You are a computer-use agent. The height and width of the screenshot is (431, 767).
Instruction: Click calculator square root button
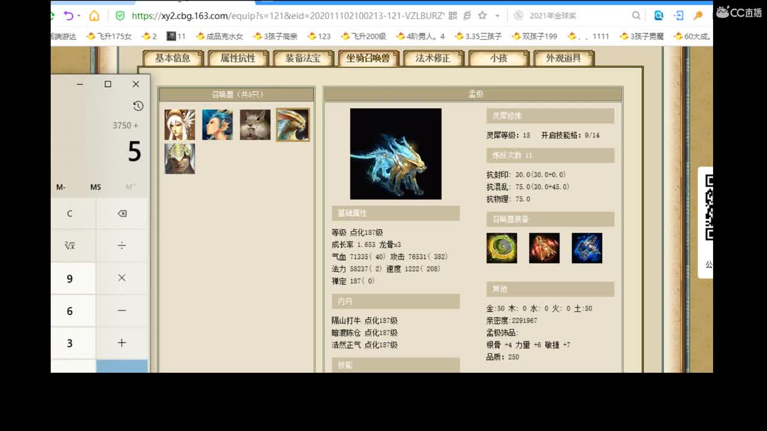(70, 245)
